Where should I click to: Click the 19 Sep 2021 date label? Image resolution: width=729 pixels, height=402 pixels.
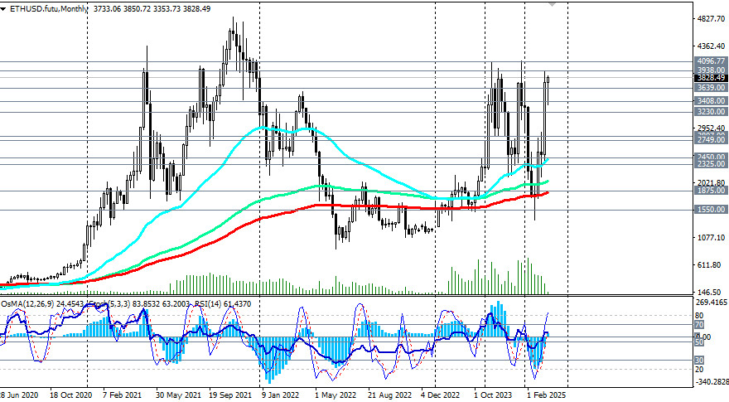coord(230,395)
